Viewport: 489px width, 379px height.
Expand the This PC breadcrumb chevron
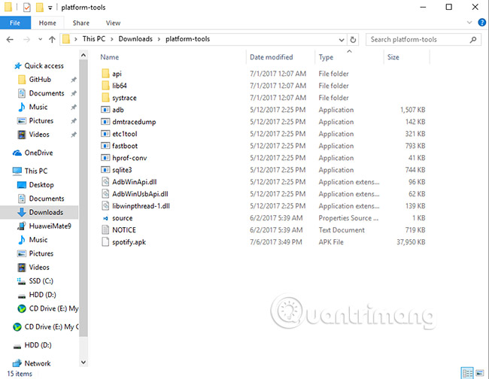tap(111, 39)
